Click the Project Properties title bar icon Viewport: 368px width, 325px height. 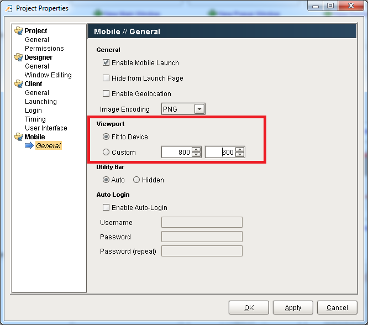click(x=8, y=8)
